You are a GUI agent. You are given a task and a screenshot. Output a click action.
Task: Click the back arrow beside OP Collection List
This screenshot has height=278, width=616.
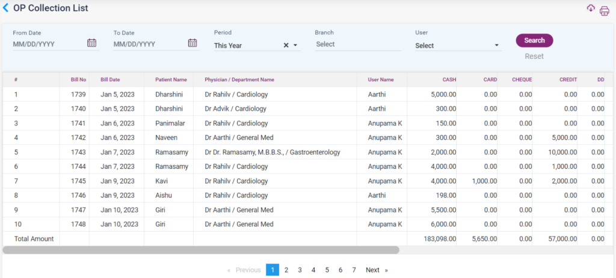[x=6, y=8]
